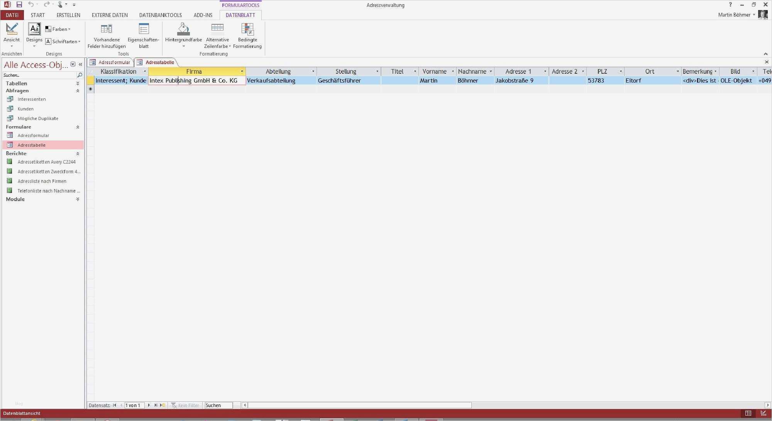Switch to datasheet view in status bar
Viewport: 772px width, 421px height.
[x=748, y=413]
